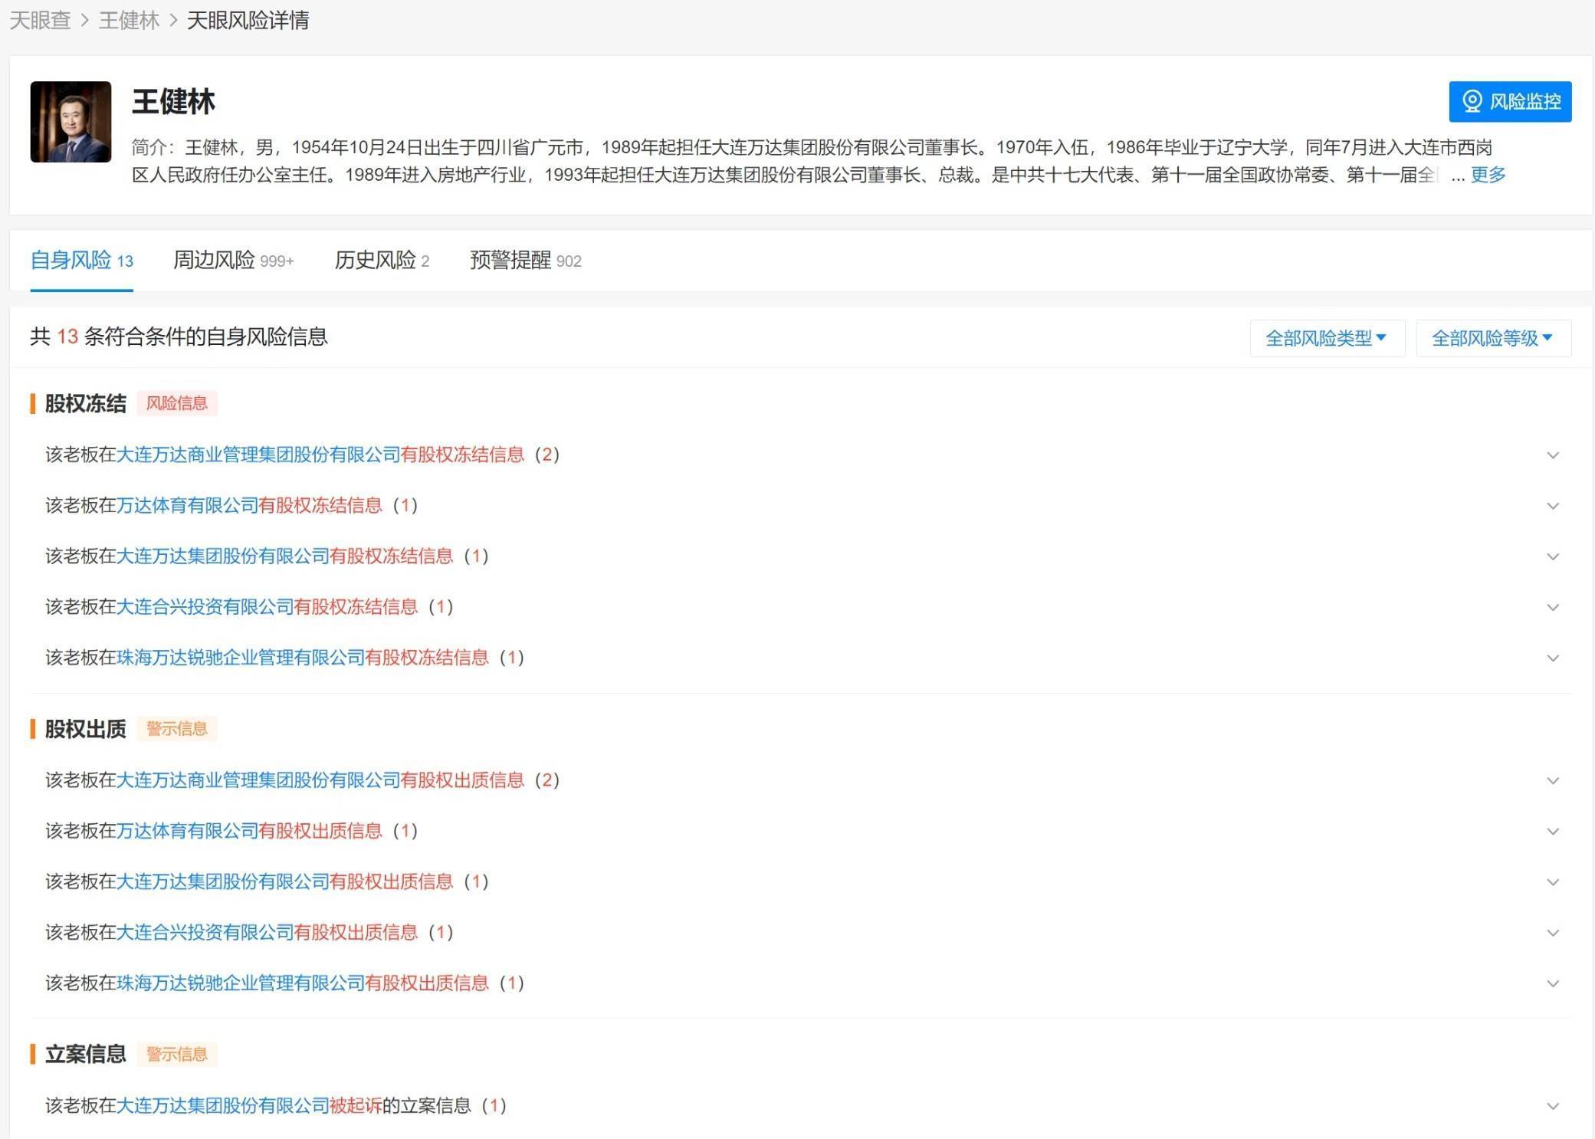Click the 风险信息 tag beside 股权冻结

tap(178, 402)
